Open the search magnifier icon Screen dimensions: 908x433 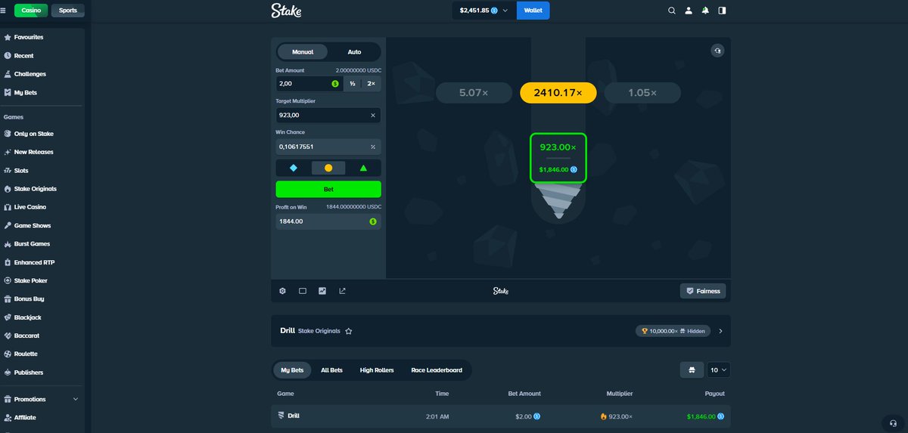[671, 11]
